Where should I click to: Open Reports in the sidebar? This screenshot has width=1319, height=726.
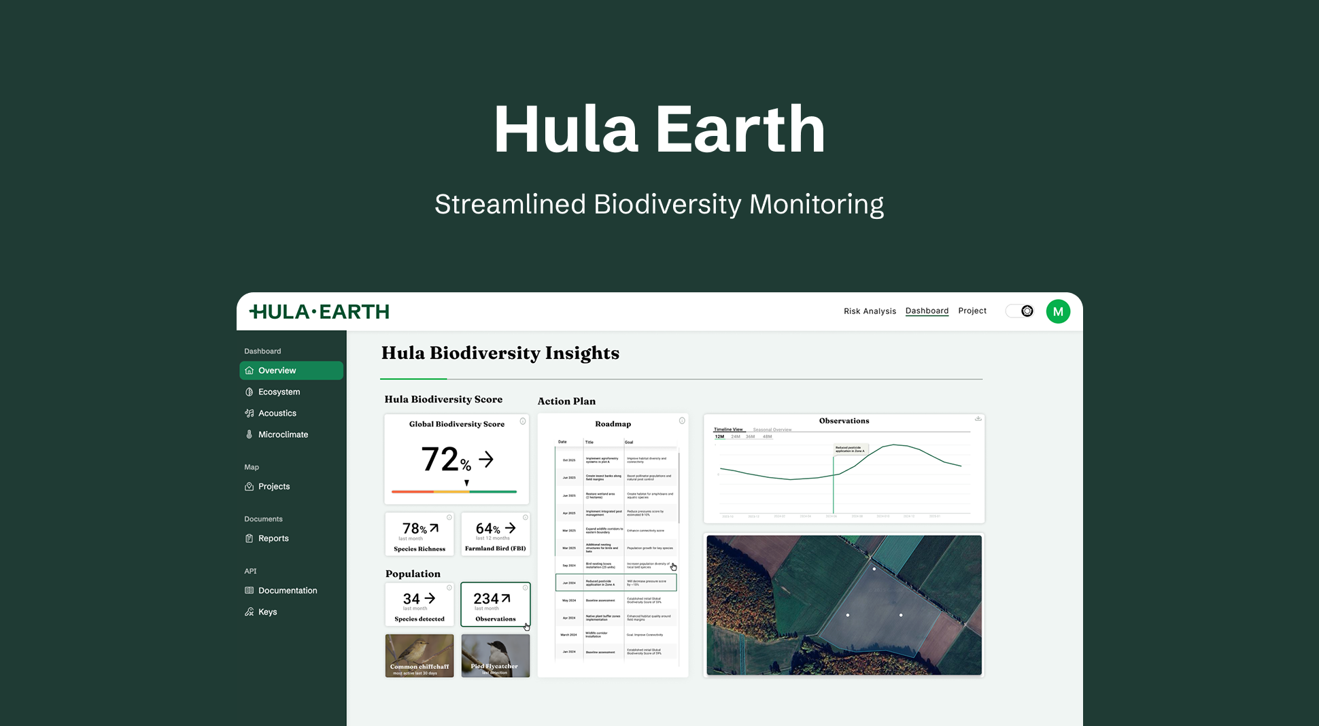[273, 538]
